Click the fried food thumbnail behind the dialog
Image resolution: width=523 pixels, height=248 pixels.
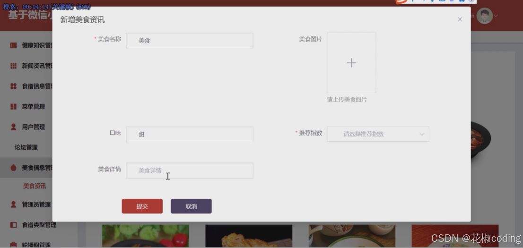(x=249, y=236)
